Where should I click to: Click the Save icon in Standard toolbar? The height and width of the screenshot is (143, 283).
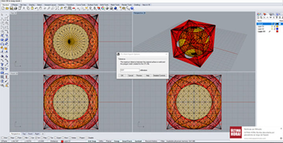(11, 8)
